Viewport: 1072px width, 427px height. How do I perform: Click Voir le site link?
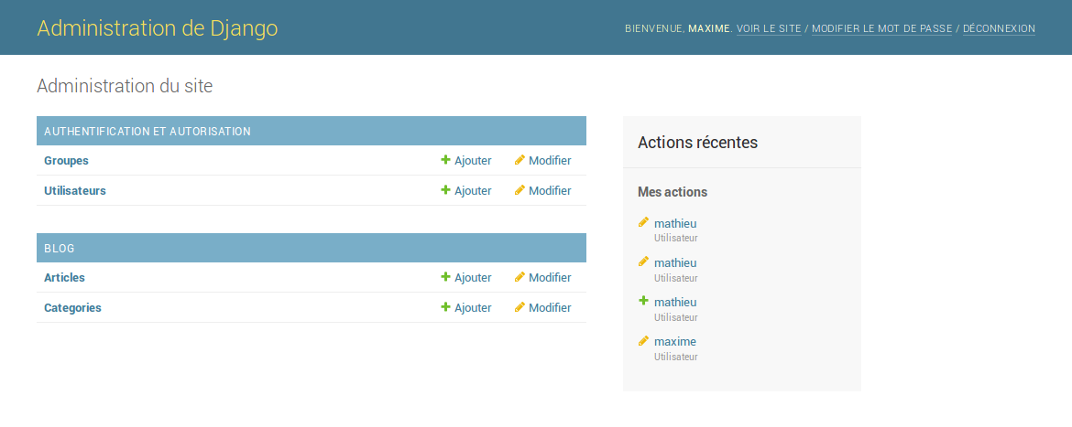pyautogui.click(x=769, y=28)
